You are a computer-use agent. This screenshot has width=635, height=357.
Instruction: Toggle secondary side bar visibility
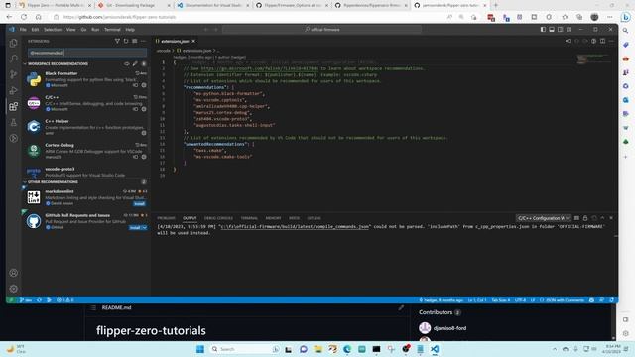tap(560, 30)
